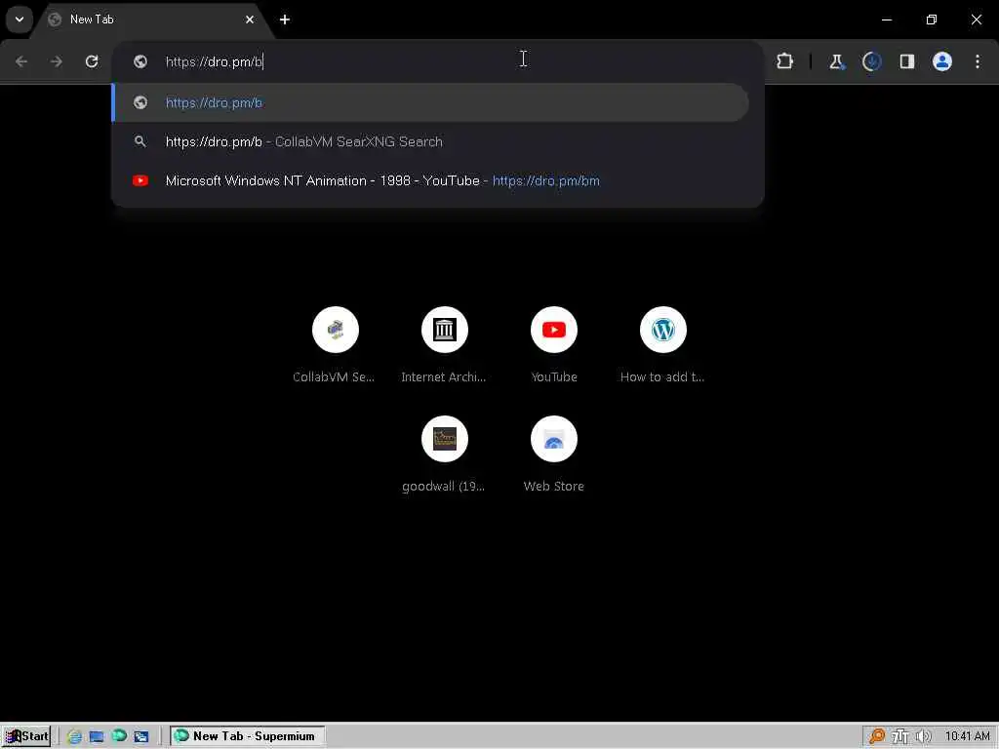Open Internet Archi... shortcut tile
The width and height of the screenshot is (999, 749).
click(x=444, y=345)
